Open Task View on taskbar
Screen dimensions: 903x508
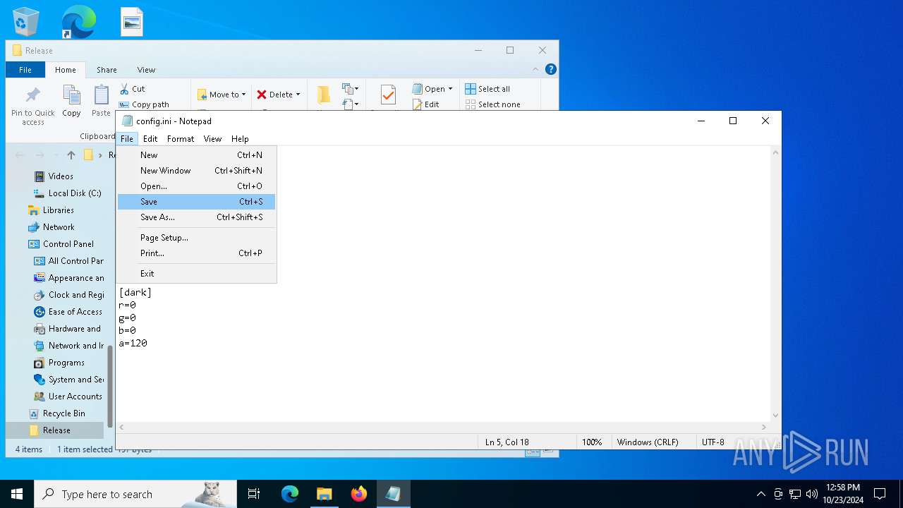tap(254, 494)
